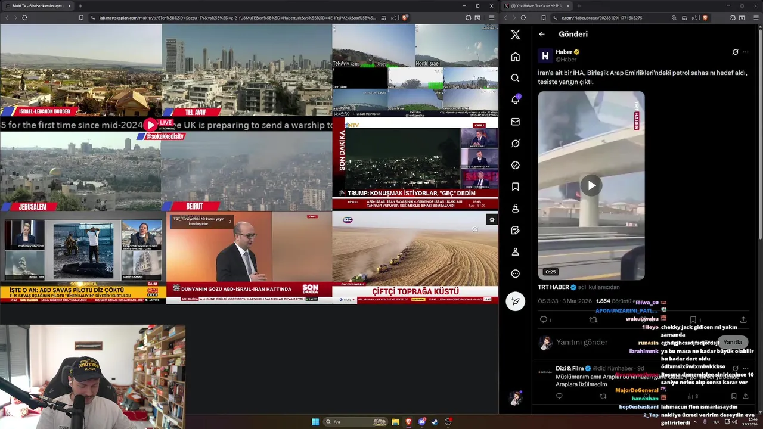The width and height of the screenshot is (763, 429).
Task: Click the compose post button in X sidebar
Action: [x=516, y=301]
